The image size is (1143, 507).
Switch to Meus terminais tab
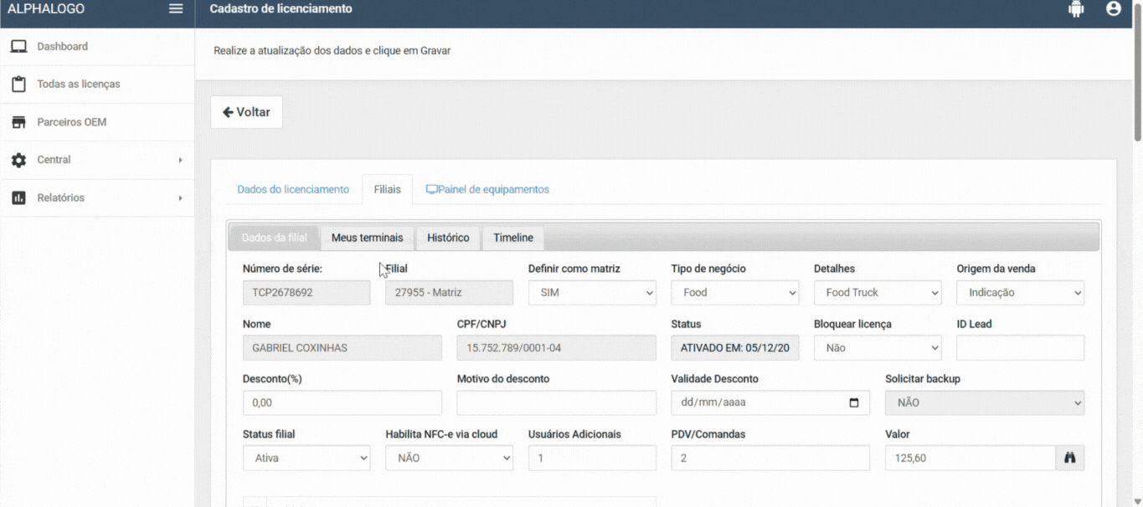point(367,238)
